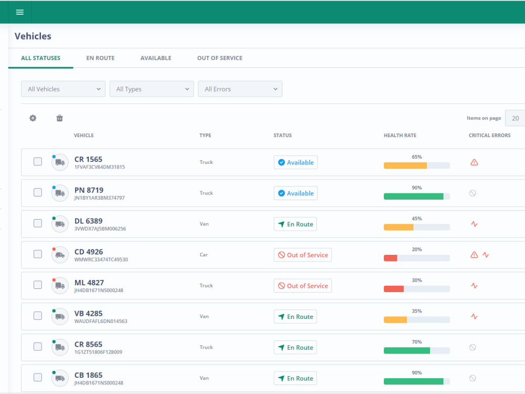The height and width of the screenshot is (394, 525).
Task: Click the Status column header
Action: tap(282, 136)
